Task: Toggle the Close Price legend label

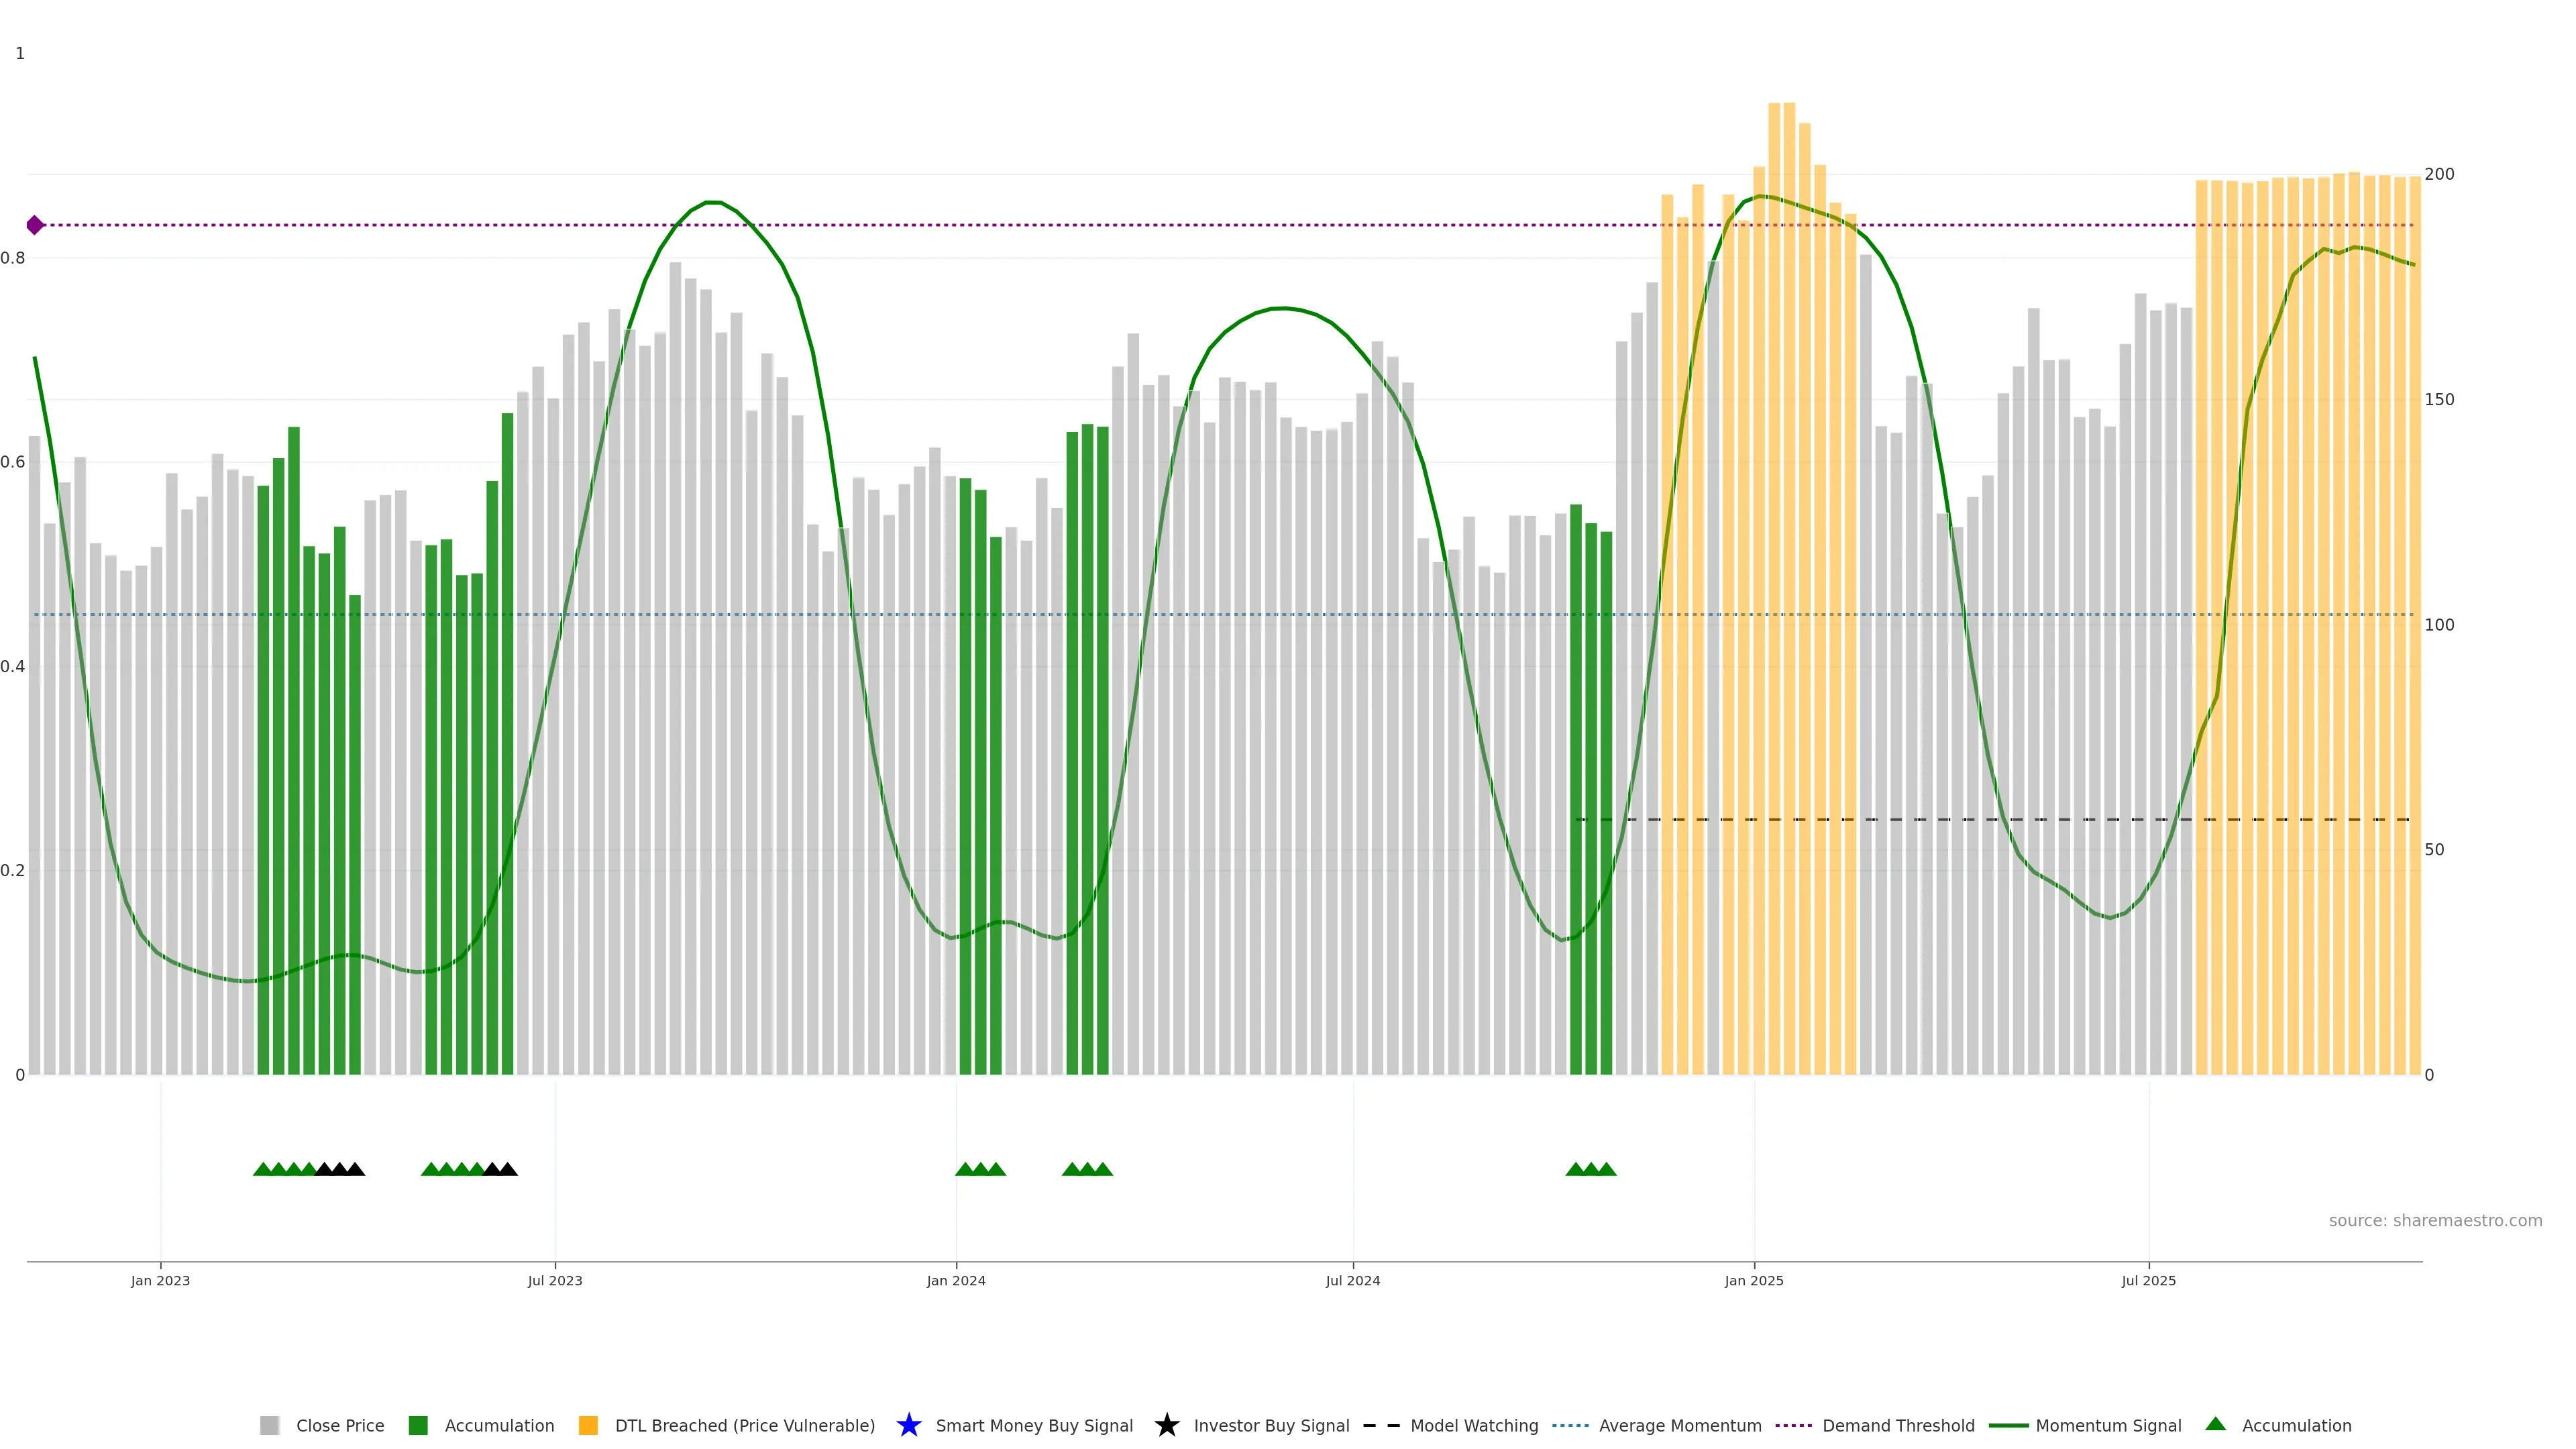Action: (340, 1425)
